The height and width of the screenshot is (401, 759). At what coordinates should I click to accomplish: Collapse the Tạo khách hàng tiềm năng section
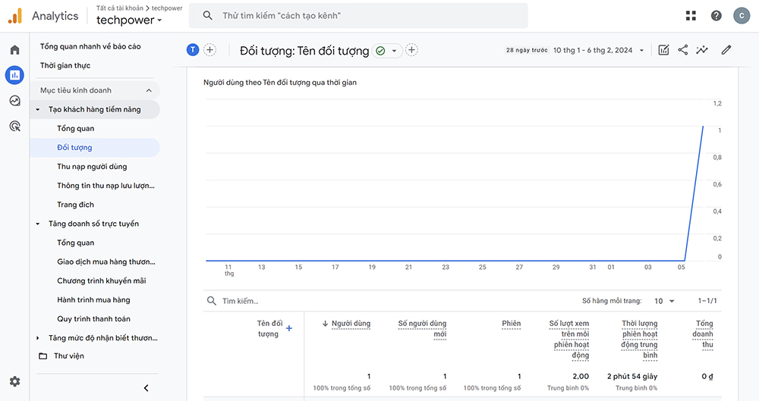point(38,110)
